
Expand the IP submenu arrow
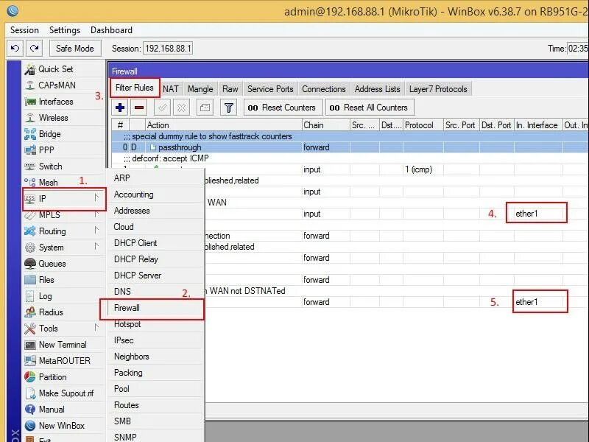(96, 197)
